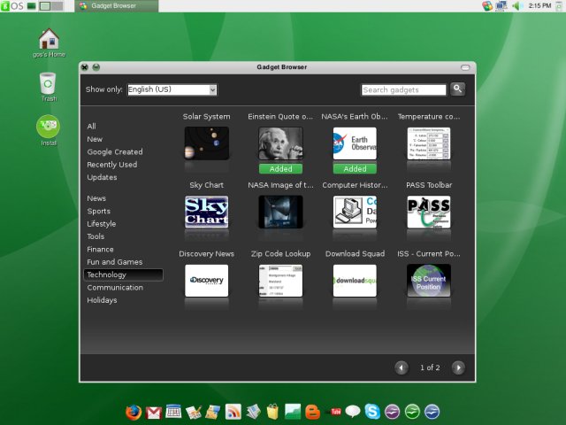Open the RSS feed reader dock icon
The width and height of the screenshot is (566, 425).
[233, 412]
